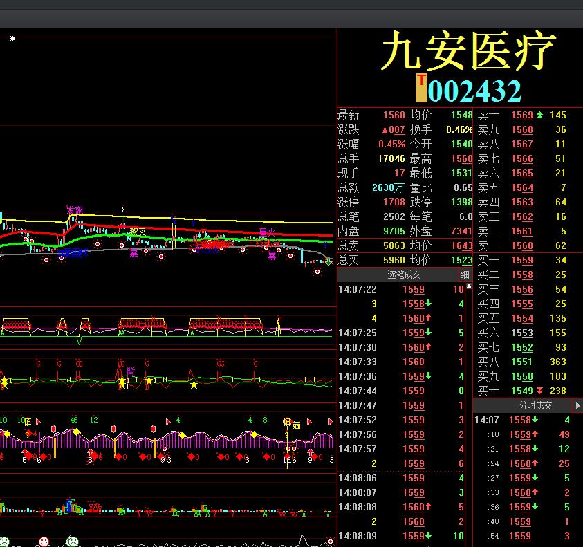Click the 卖十 ask price 1569
The image size is (583, 547).
click(522, 115)
